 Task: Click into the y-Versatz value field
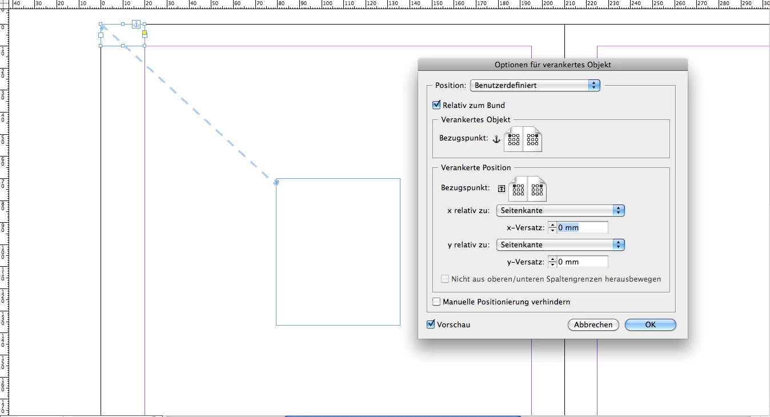pos(582,262)
